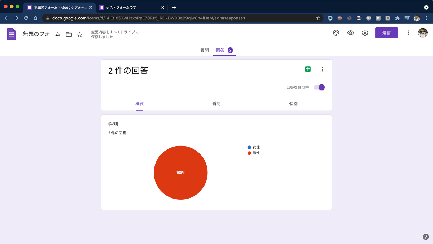
Task: Open the 質問 tab in responses card
Action: (x=216, y=104)
